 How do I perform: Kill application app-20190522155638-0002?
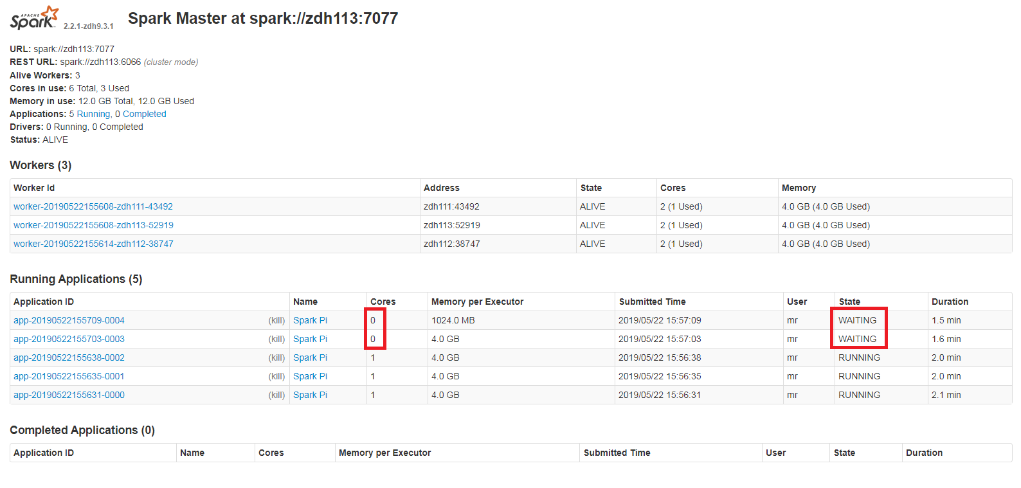point(277,357)
